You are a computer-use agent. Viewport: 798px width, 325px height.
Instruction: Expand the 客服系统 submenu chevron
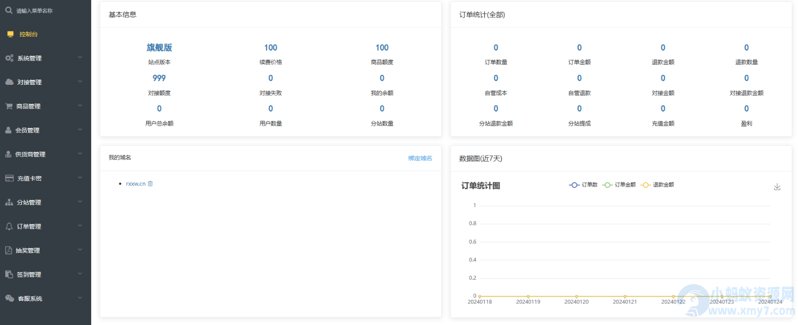click(x=80, y=298)
